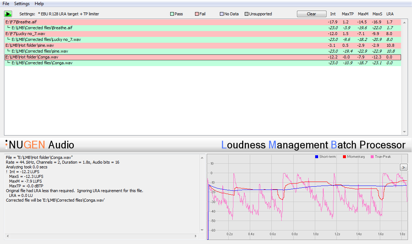
Task: Open the File menu
Action: pos(6,4)
